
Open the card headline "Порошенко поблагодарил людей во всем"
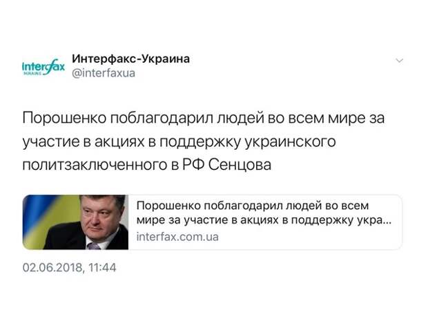253,206
